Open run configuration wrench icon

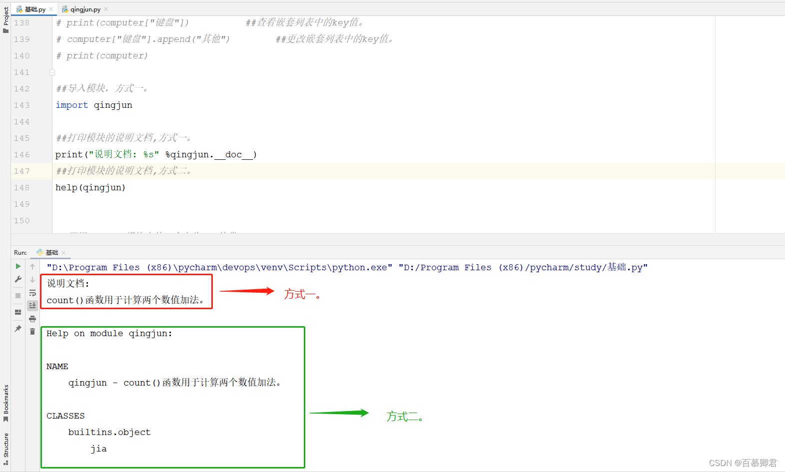pos(18,279)
